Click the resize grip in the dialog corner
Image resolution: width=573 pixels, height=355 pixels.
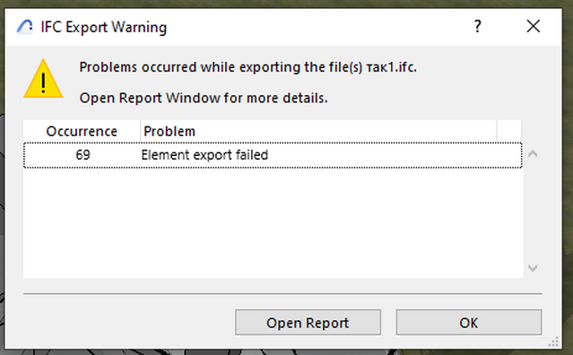(553, 342)
